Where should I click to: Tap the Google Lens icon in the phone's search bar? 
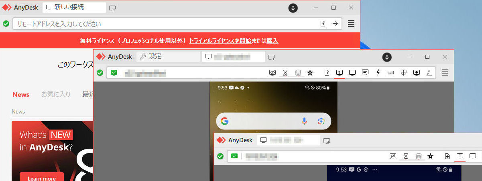coord(321,121)
